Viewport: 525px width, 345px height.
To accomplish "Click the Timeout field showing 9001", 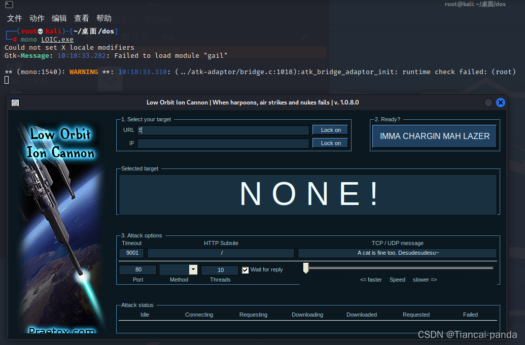I will click(131, 253).
